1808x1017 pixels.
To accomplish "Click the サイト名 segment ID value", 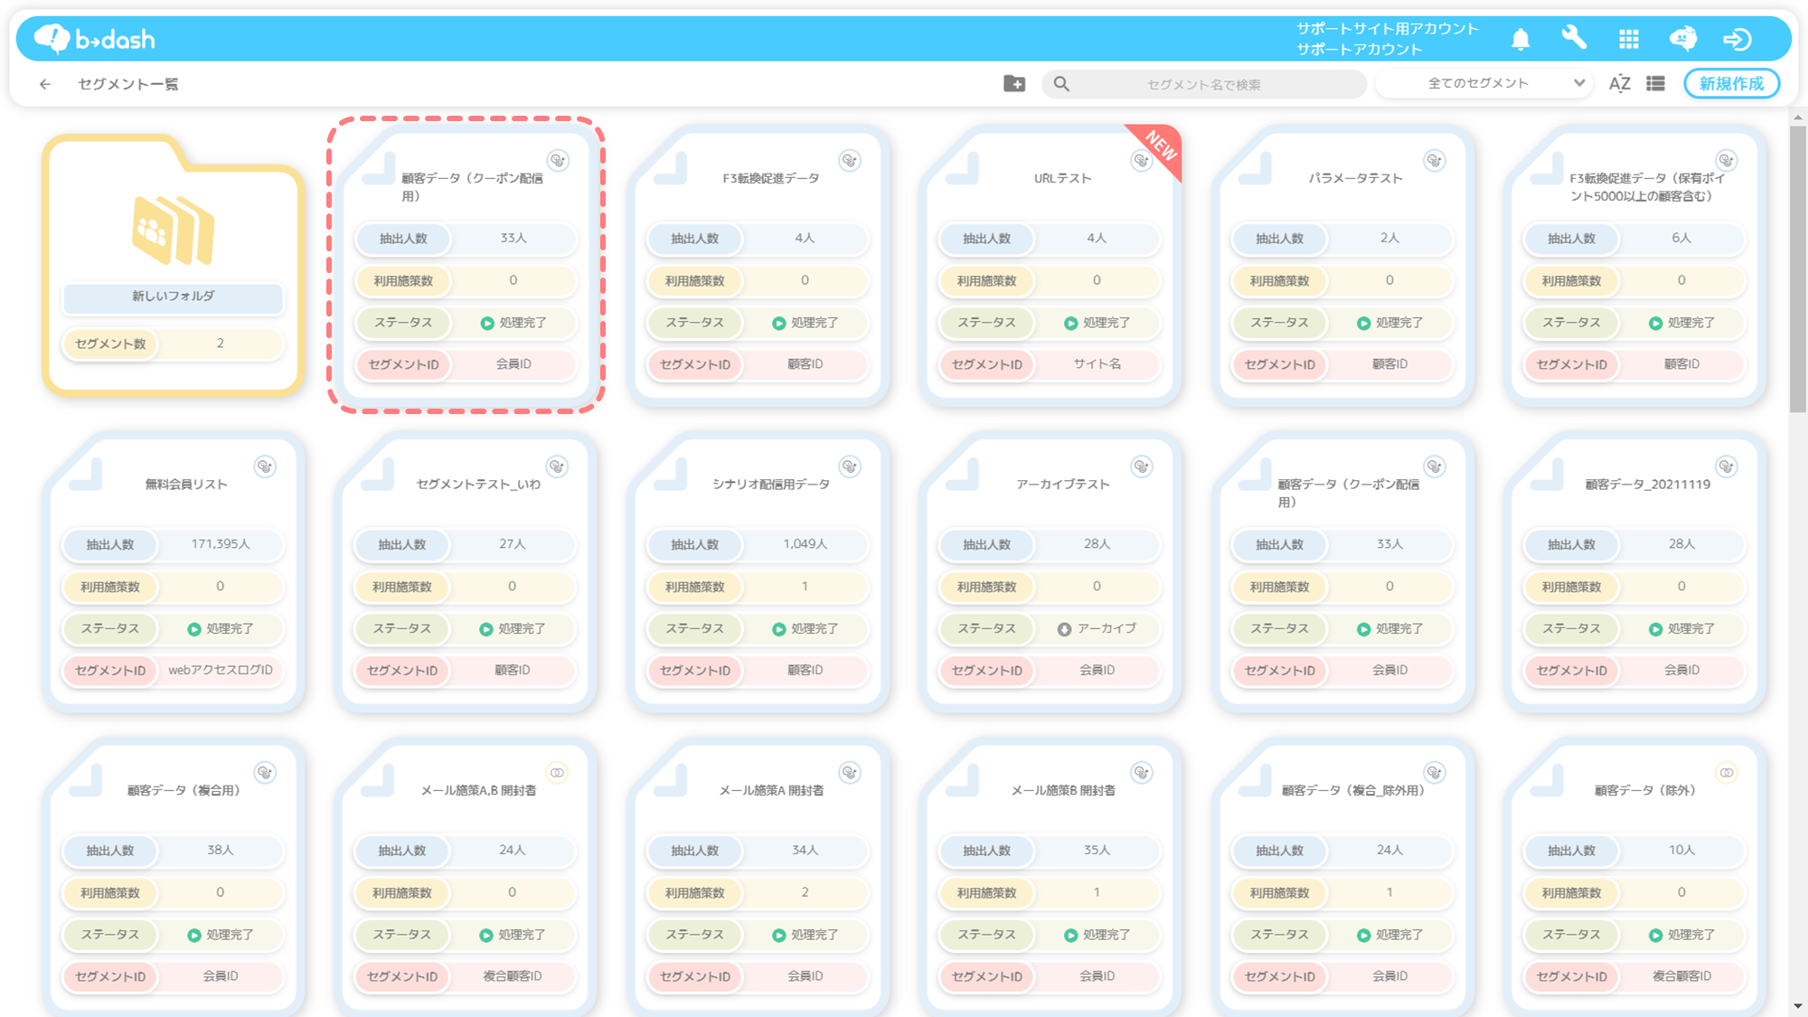I will pos(1097,364).
